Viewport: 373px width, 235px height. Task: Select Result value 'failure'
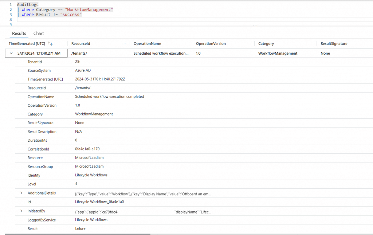80,228
